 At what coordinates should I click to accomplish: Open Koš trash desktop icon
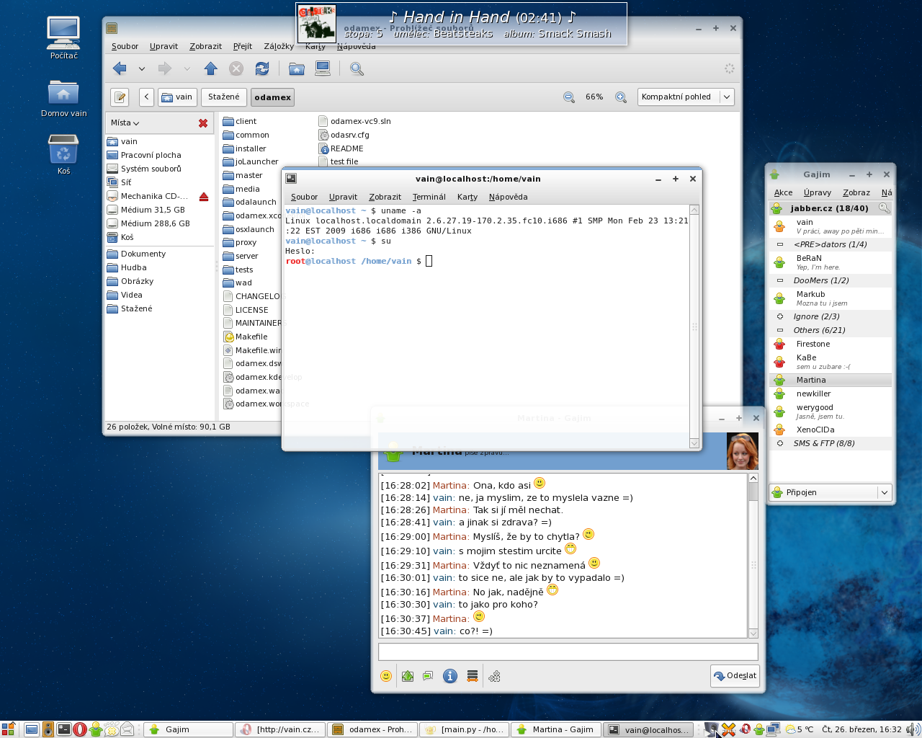tap(63, 155)
